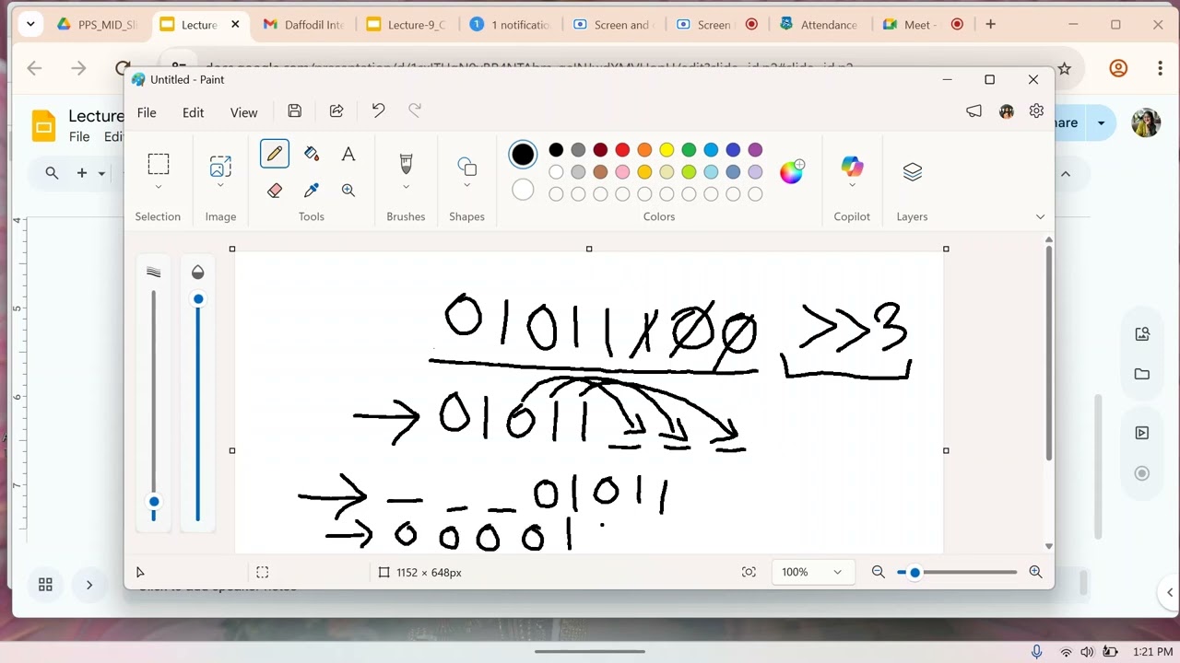Open the View menu in Paint

tap(243, 112)
